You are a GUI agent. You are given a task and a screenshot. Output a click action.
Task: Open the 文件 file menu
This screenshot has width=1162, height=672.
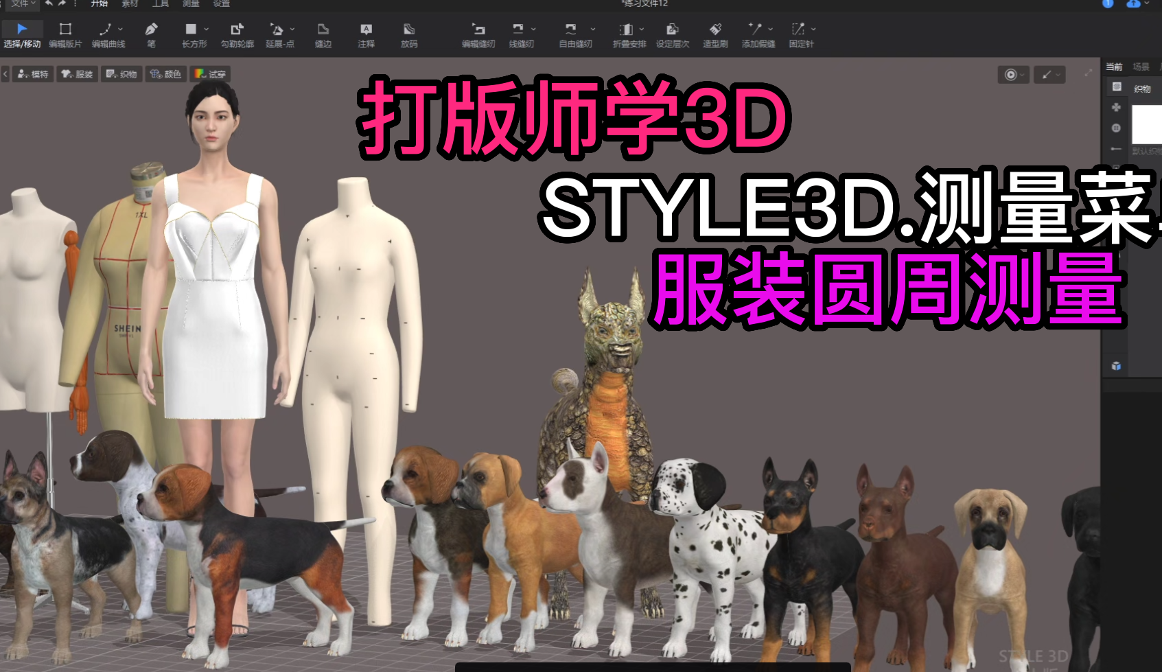pyautogui.click(x=23, y=3)
